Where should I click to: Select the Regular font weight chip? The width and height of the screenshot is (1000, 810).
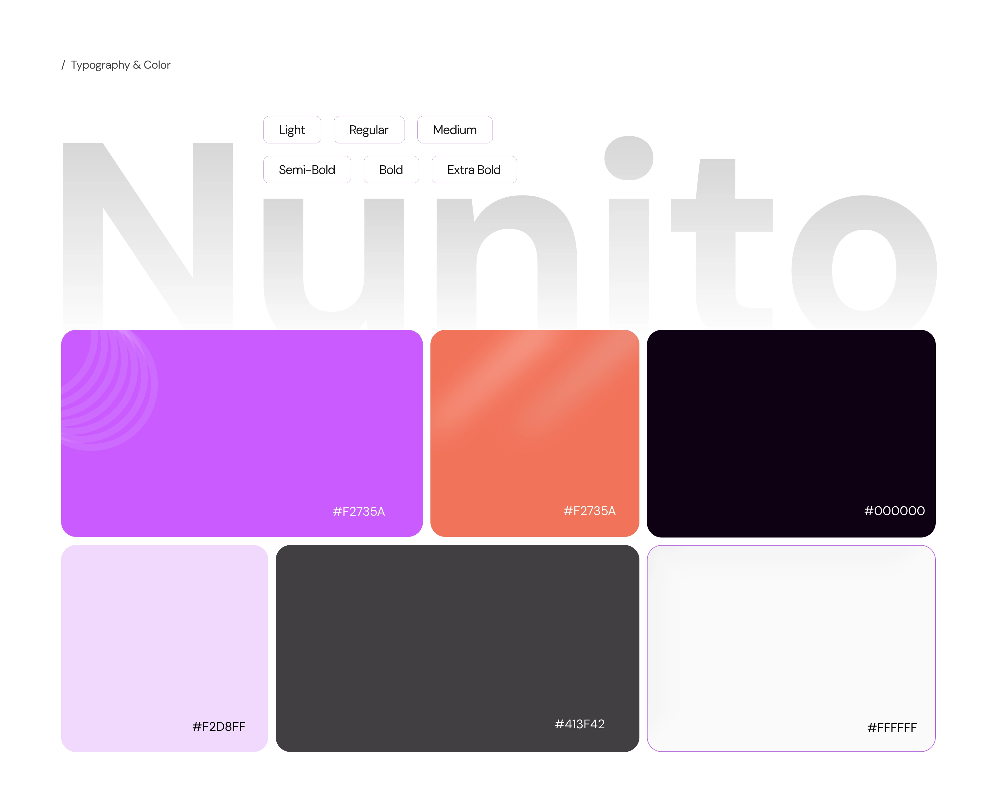pyautogui.click(x=369, y=130)
